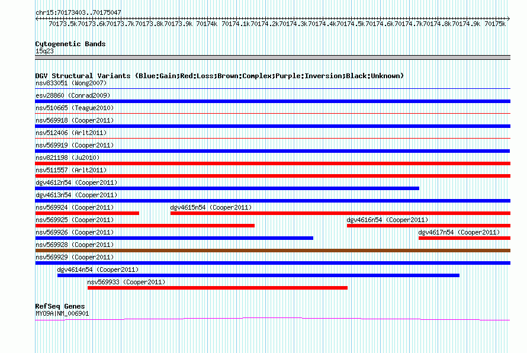Click the blue gain bar of nsv569919
Screen dimensions: 527x353
(x=272, y=151)
